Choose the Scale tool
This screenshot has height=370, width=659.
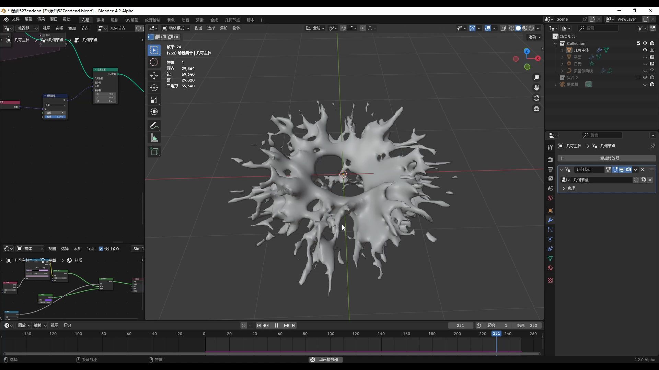(x=154, y=100)
